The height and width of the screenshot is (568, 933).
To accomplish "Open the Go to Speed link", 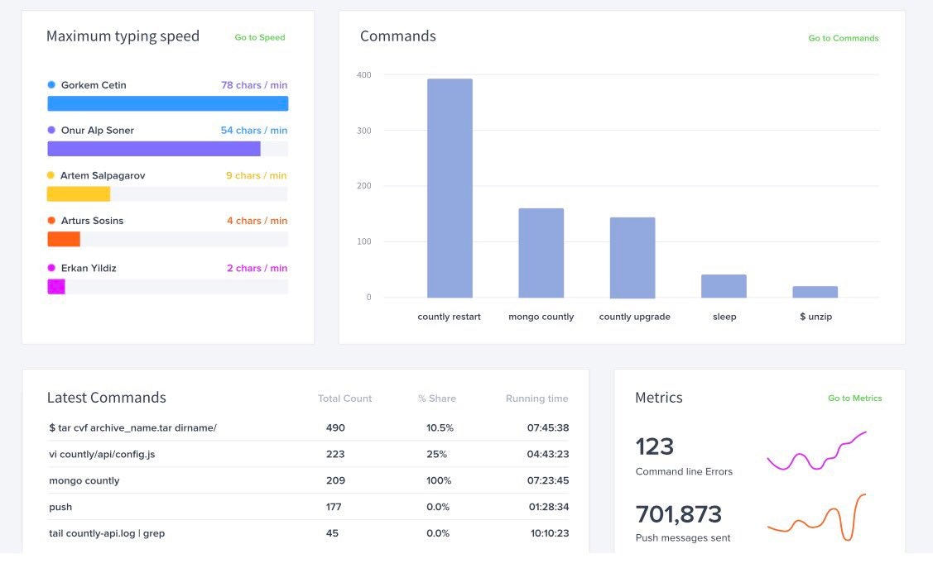I will (x=259, y=37).
